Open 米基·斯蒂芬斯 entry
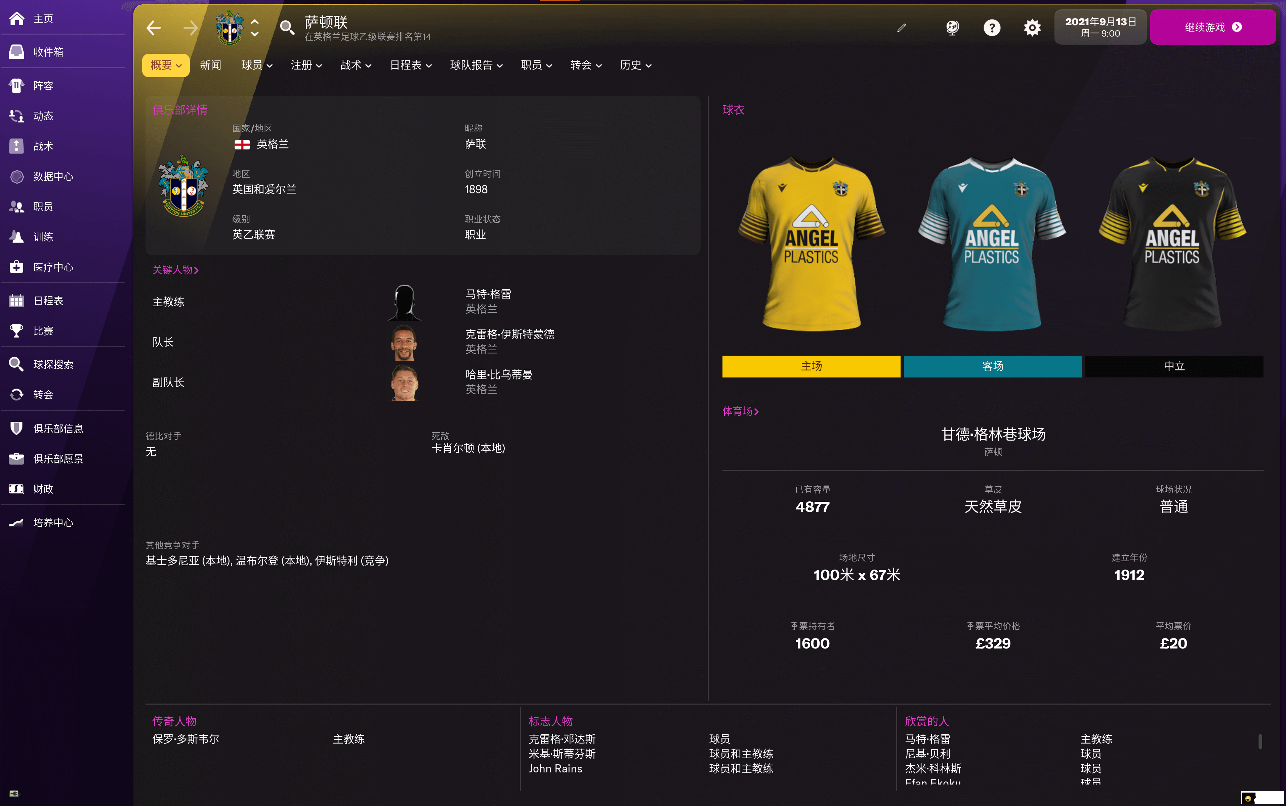The width and height of the screenshot is (1286, 806). (x=562, y=754)
